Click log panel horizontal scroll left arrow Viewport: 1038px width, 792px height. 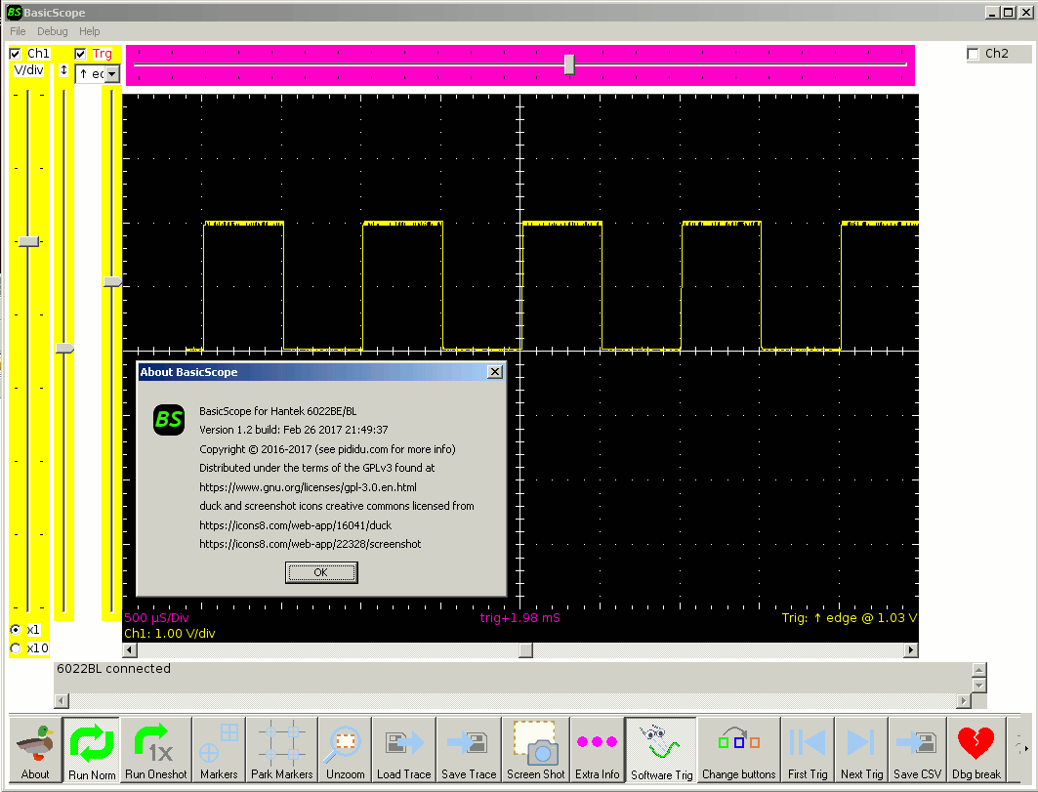tap(62, 700)
